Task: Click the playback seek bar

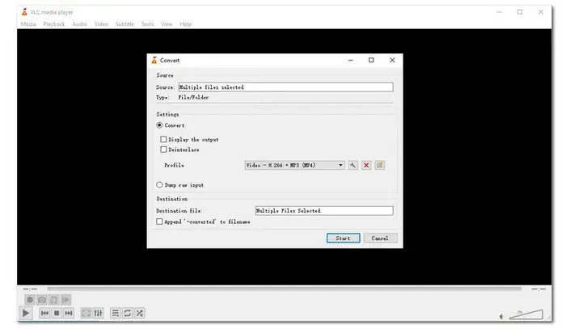Action: [284, 289]
